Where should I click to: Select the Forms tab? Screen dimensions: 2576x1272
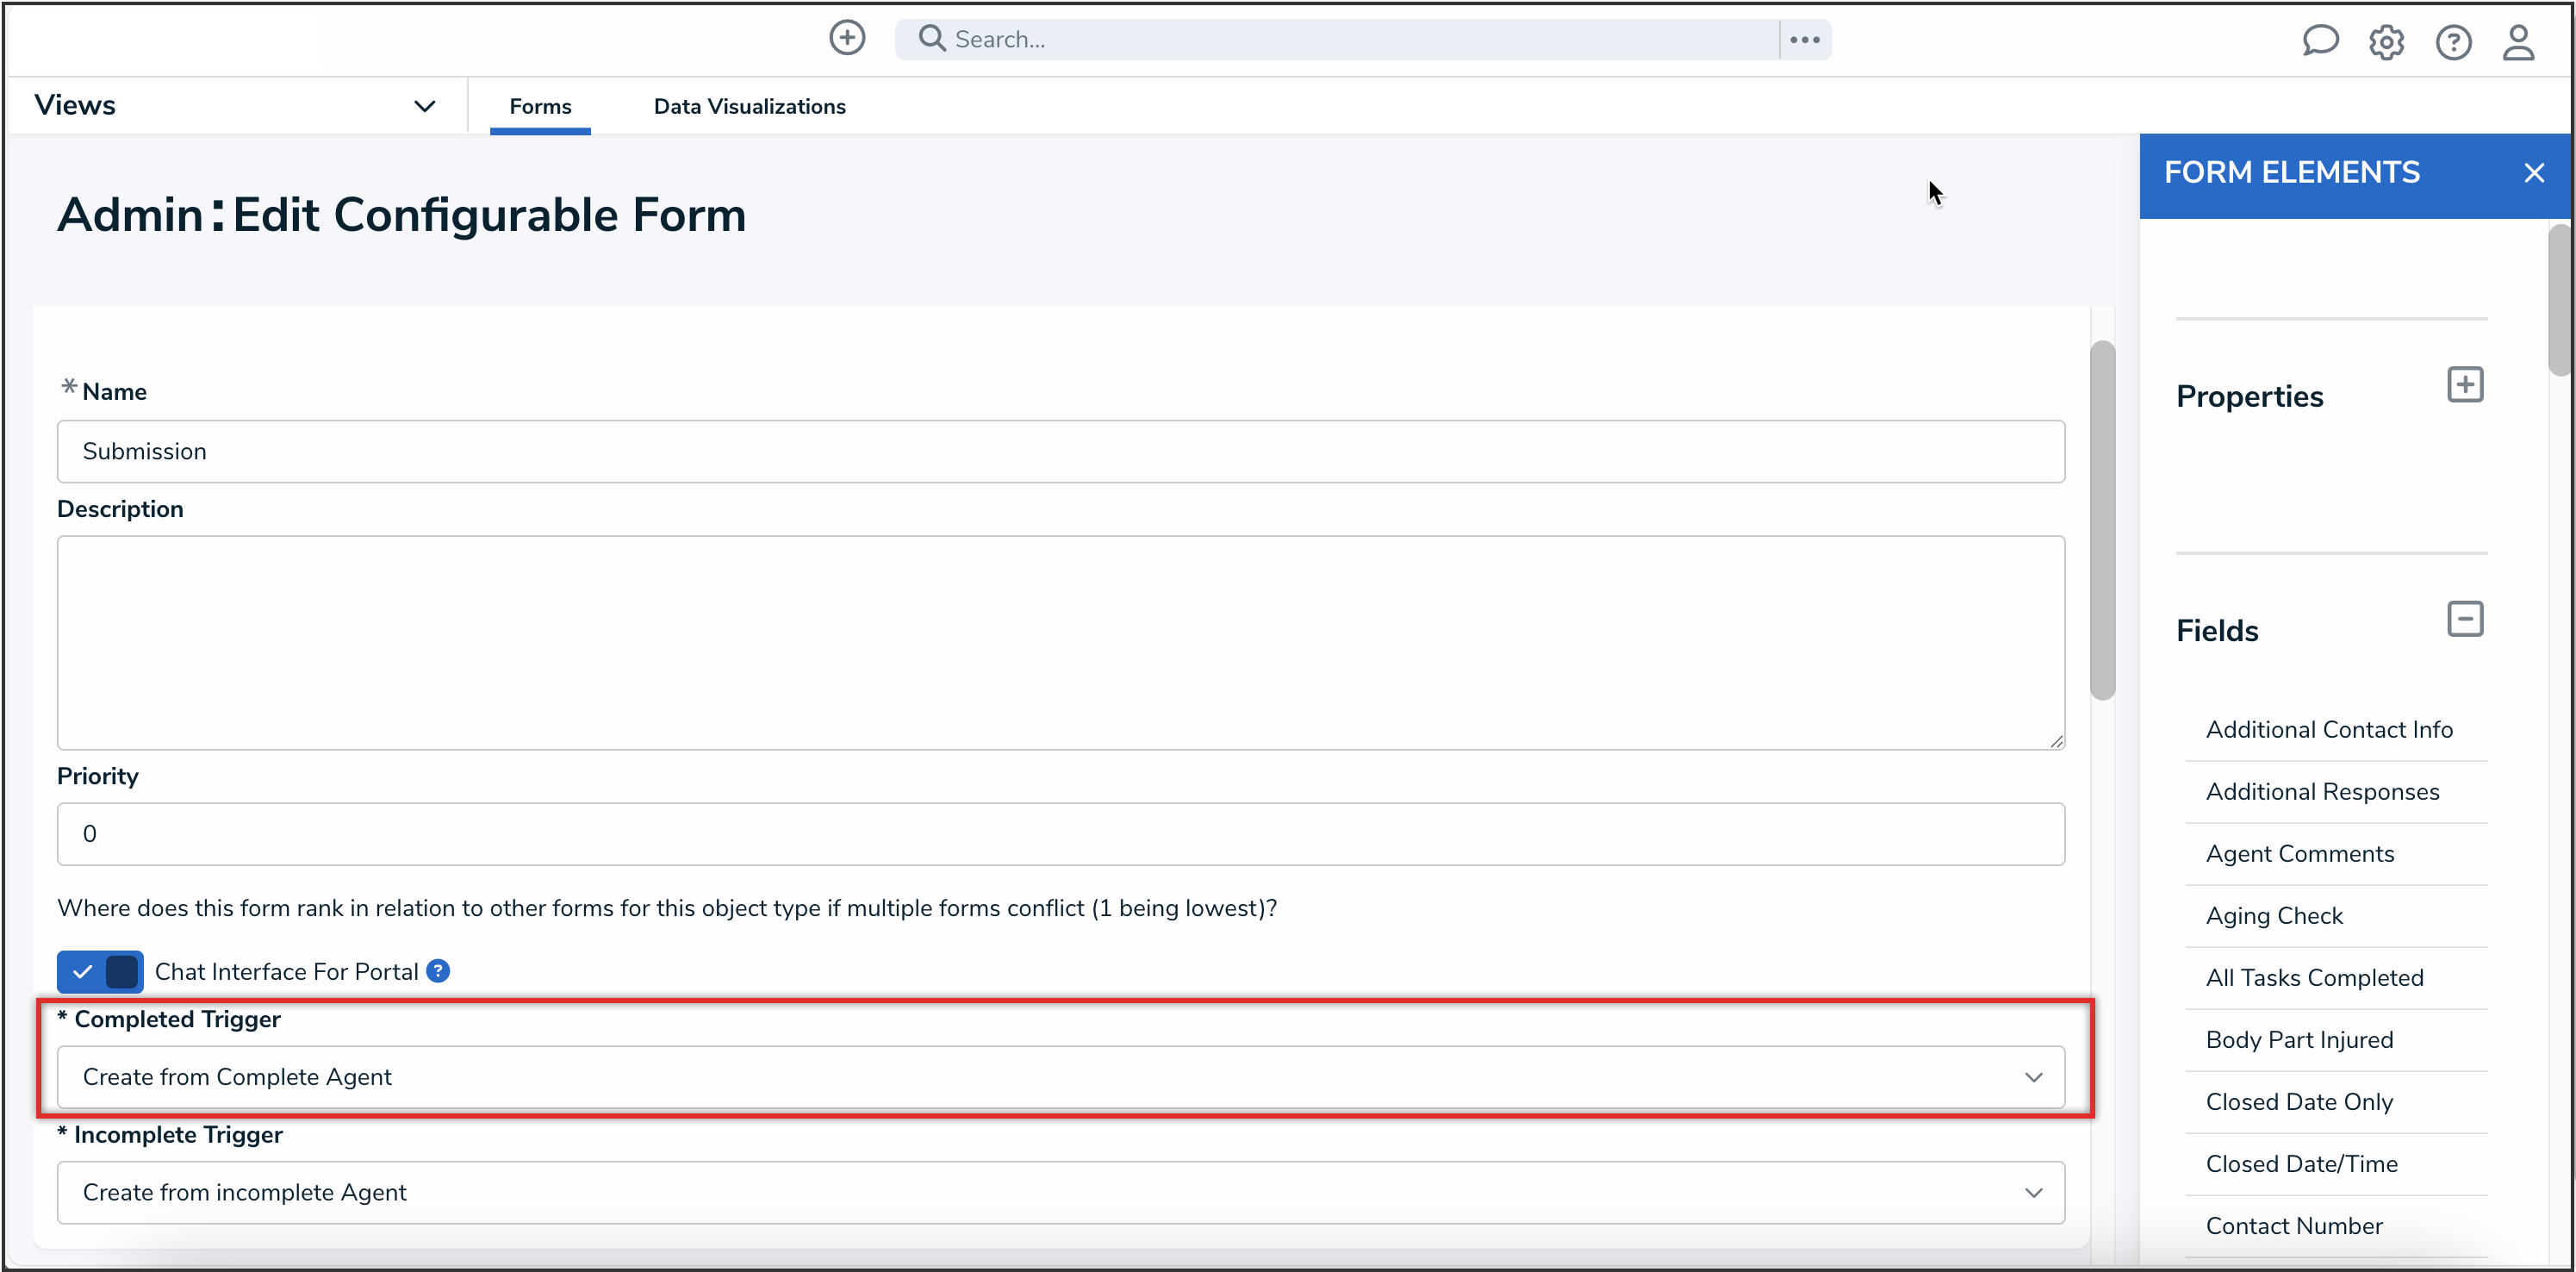coord(540,106)
